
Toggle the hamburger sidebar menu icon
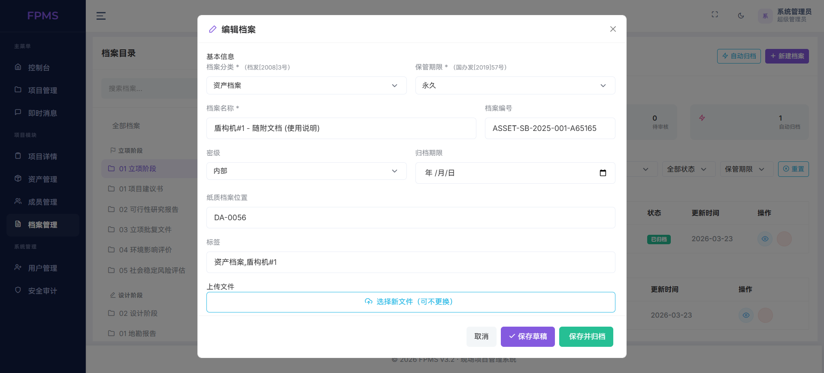click(101, 16)
